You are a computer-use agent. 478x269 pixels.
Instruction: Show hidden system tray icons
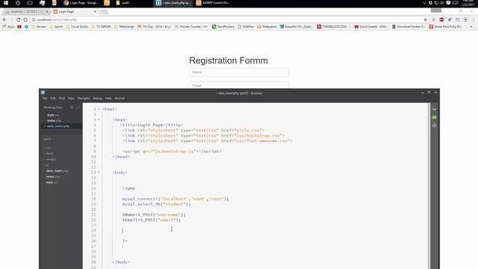click(424, 3)
